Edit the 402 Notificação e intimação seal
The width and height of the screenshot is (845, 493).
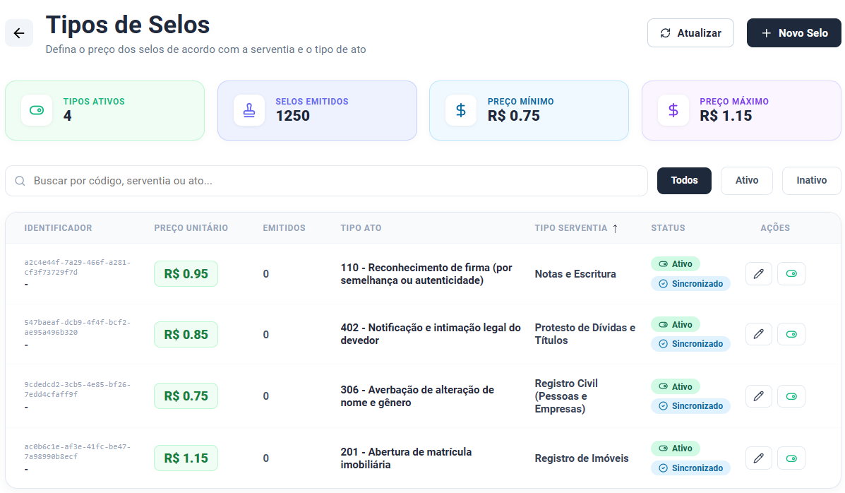pyautogui.click(x=758, y=334)
